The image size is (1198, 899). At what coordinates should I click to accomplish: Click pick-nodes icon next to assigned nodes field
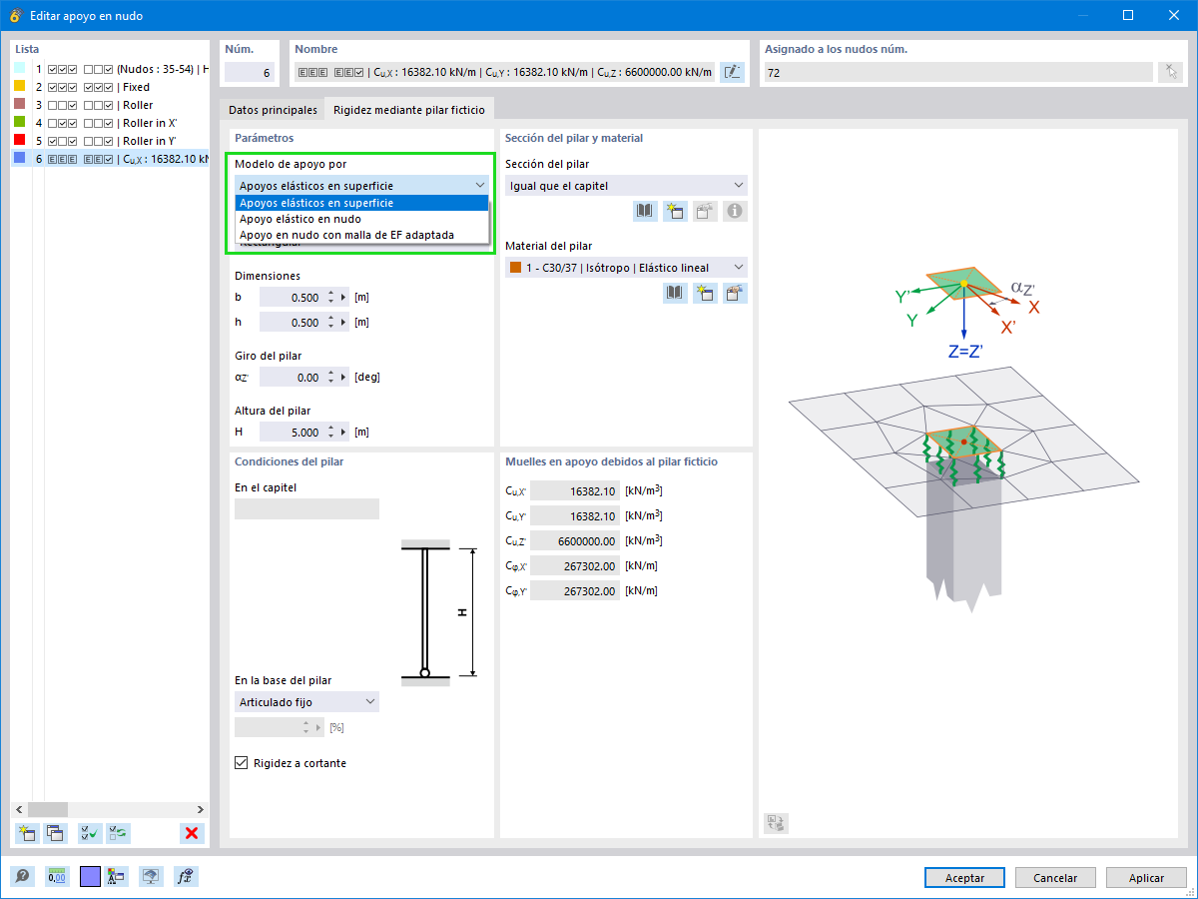[1170, 72]
